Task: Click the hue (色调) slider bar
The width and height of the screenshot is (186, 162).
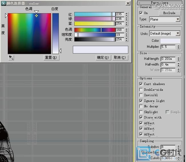Action: pos(95,30)
